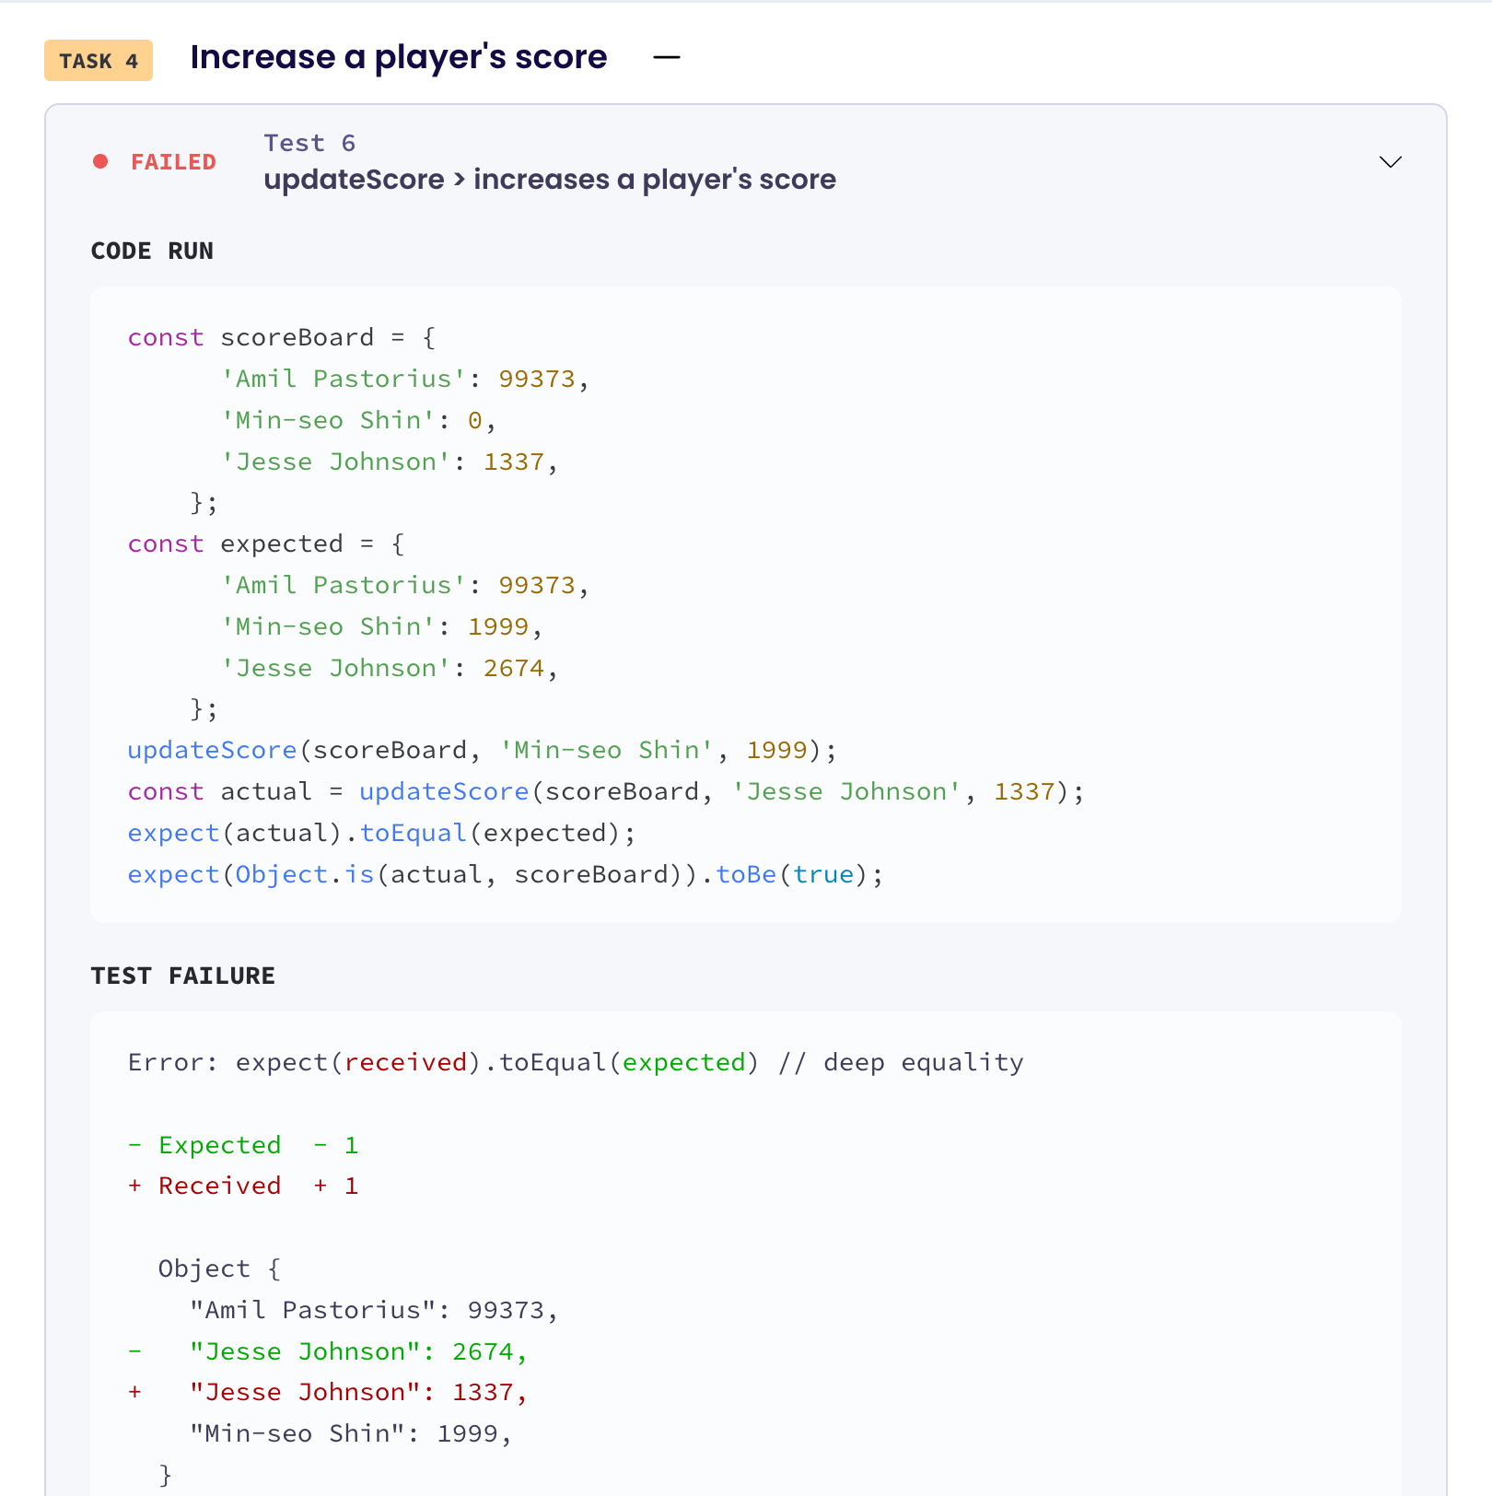Click the updateScore function call in code
Screen dimensions: 1492x1496
pyautogui.click(x=212, y=750)
